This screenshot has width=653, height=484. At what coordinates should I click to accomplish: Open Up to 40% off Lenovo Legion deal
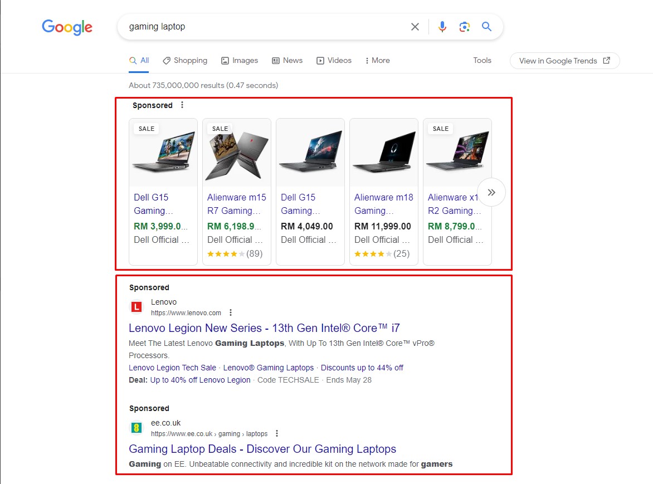[201, 380]
